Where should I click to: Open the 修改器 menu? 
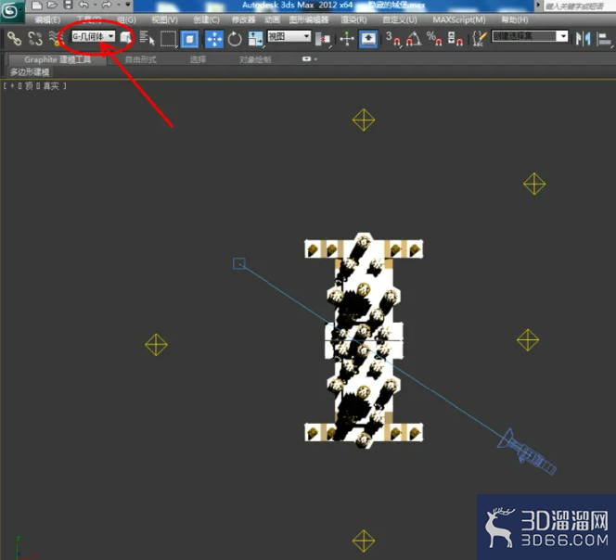coord(244,20)
